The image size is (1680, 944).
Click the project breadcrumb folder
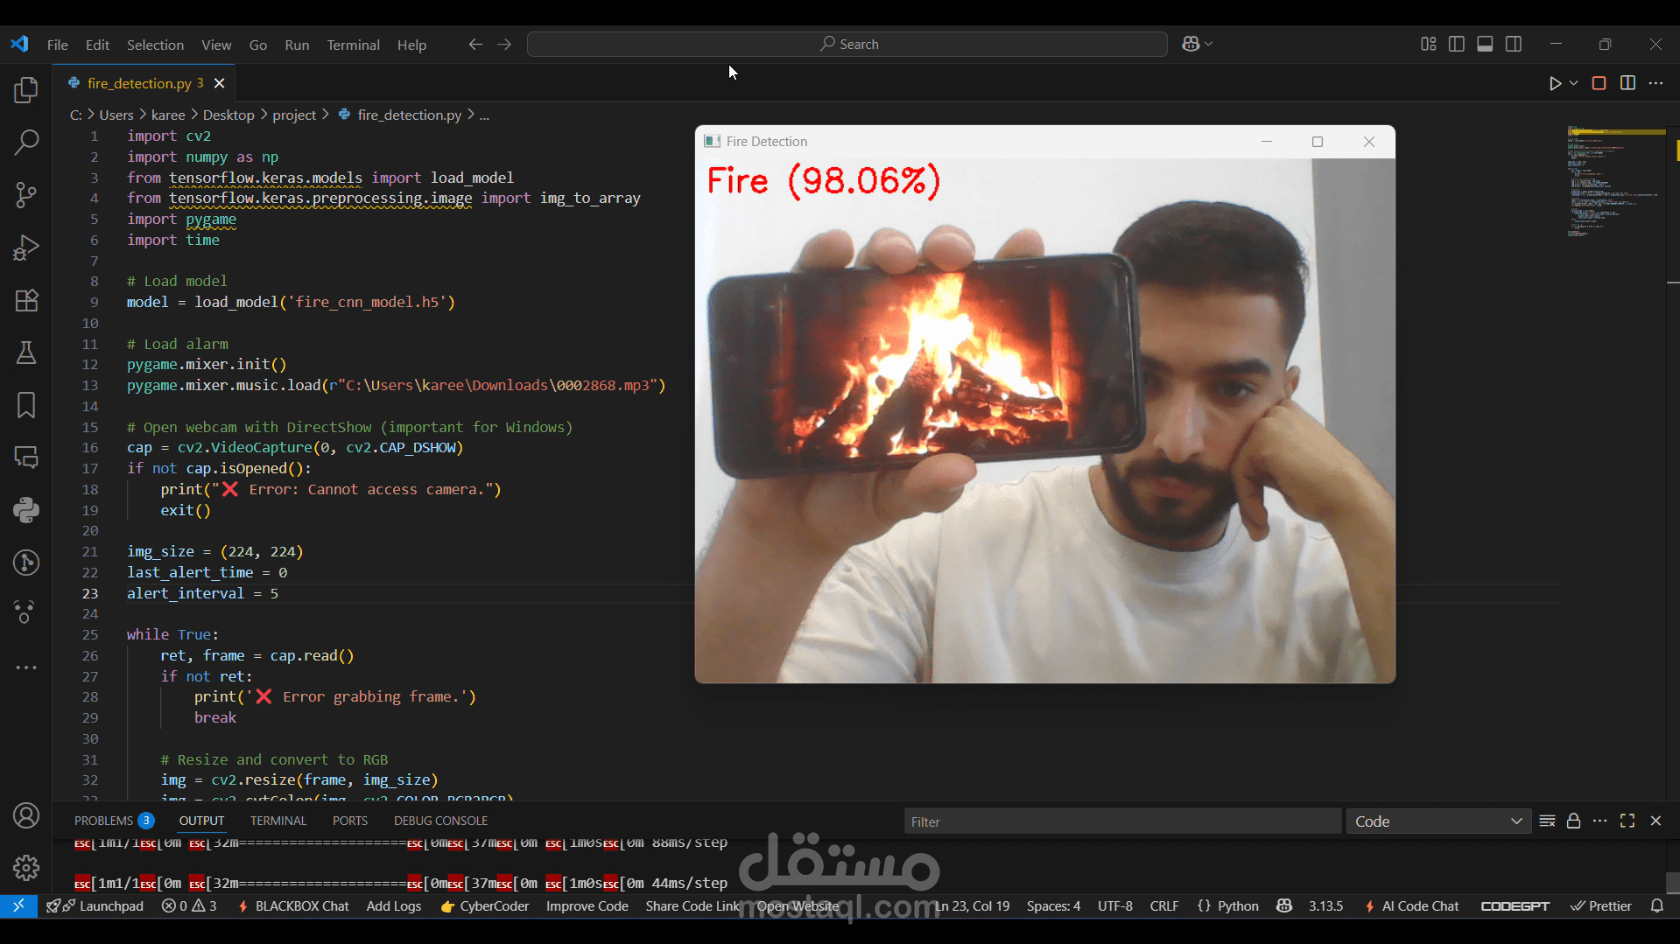(294, 115)
